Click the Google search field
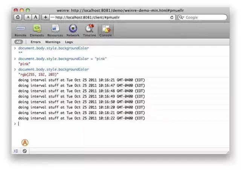This screenshot has width=241, height=170. [203, 17]
